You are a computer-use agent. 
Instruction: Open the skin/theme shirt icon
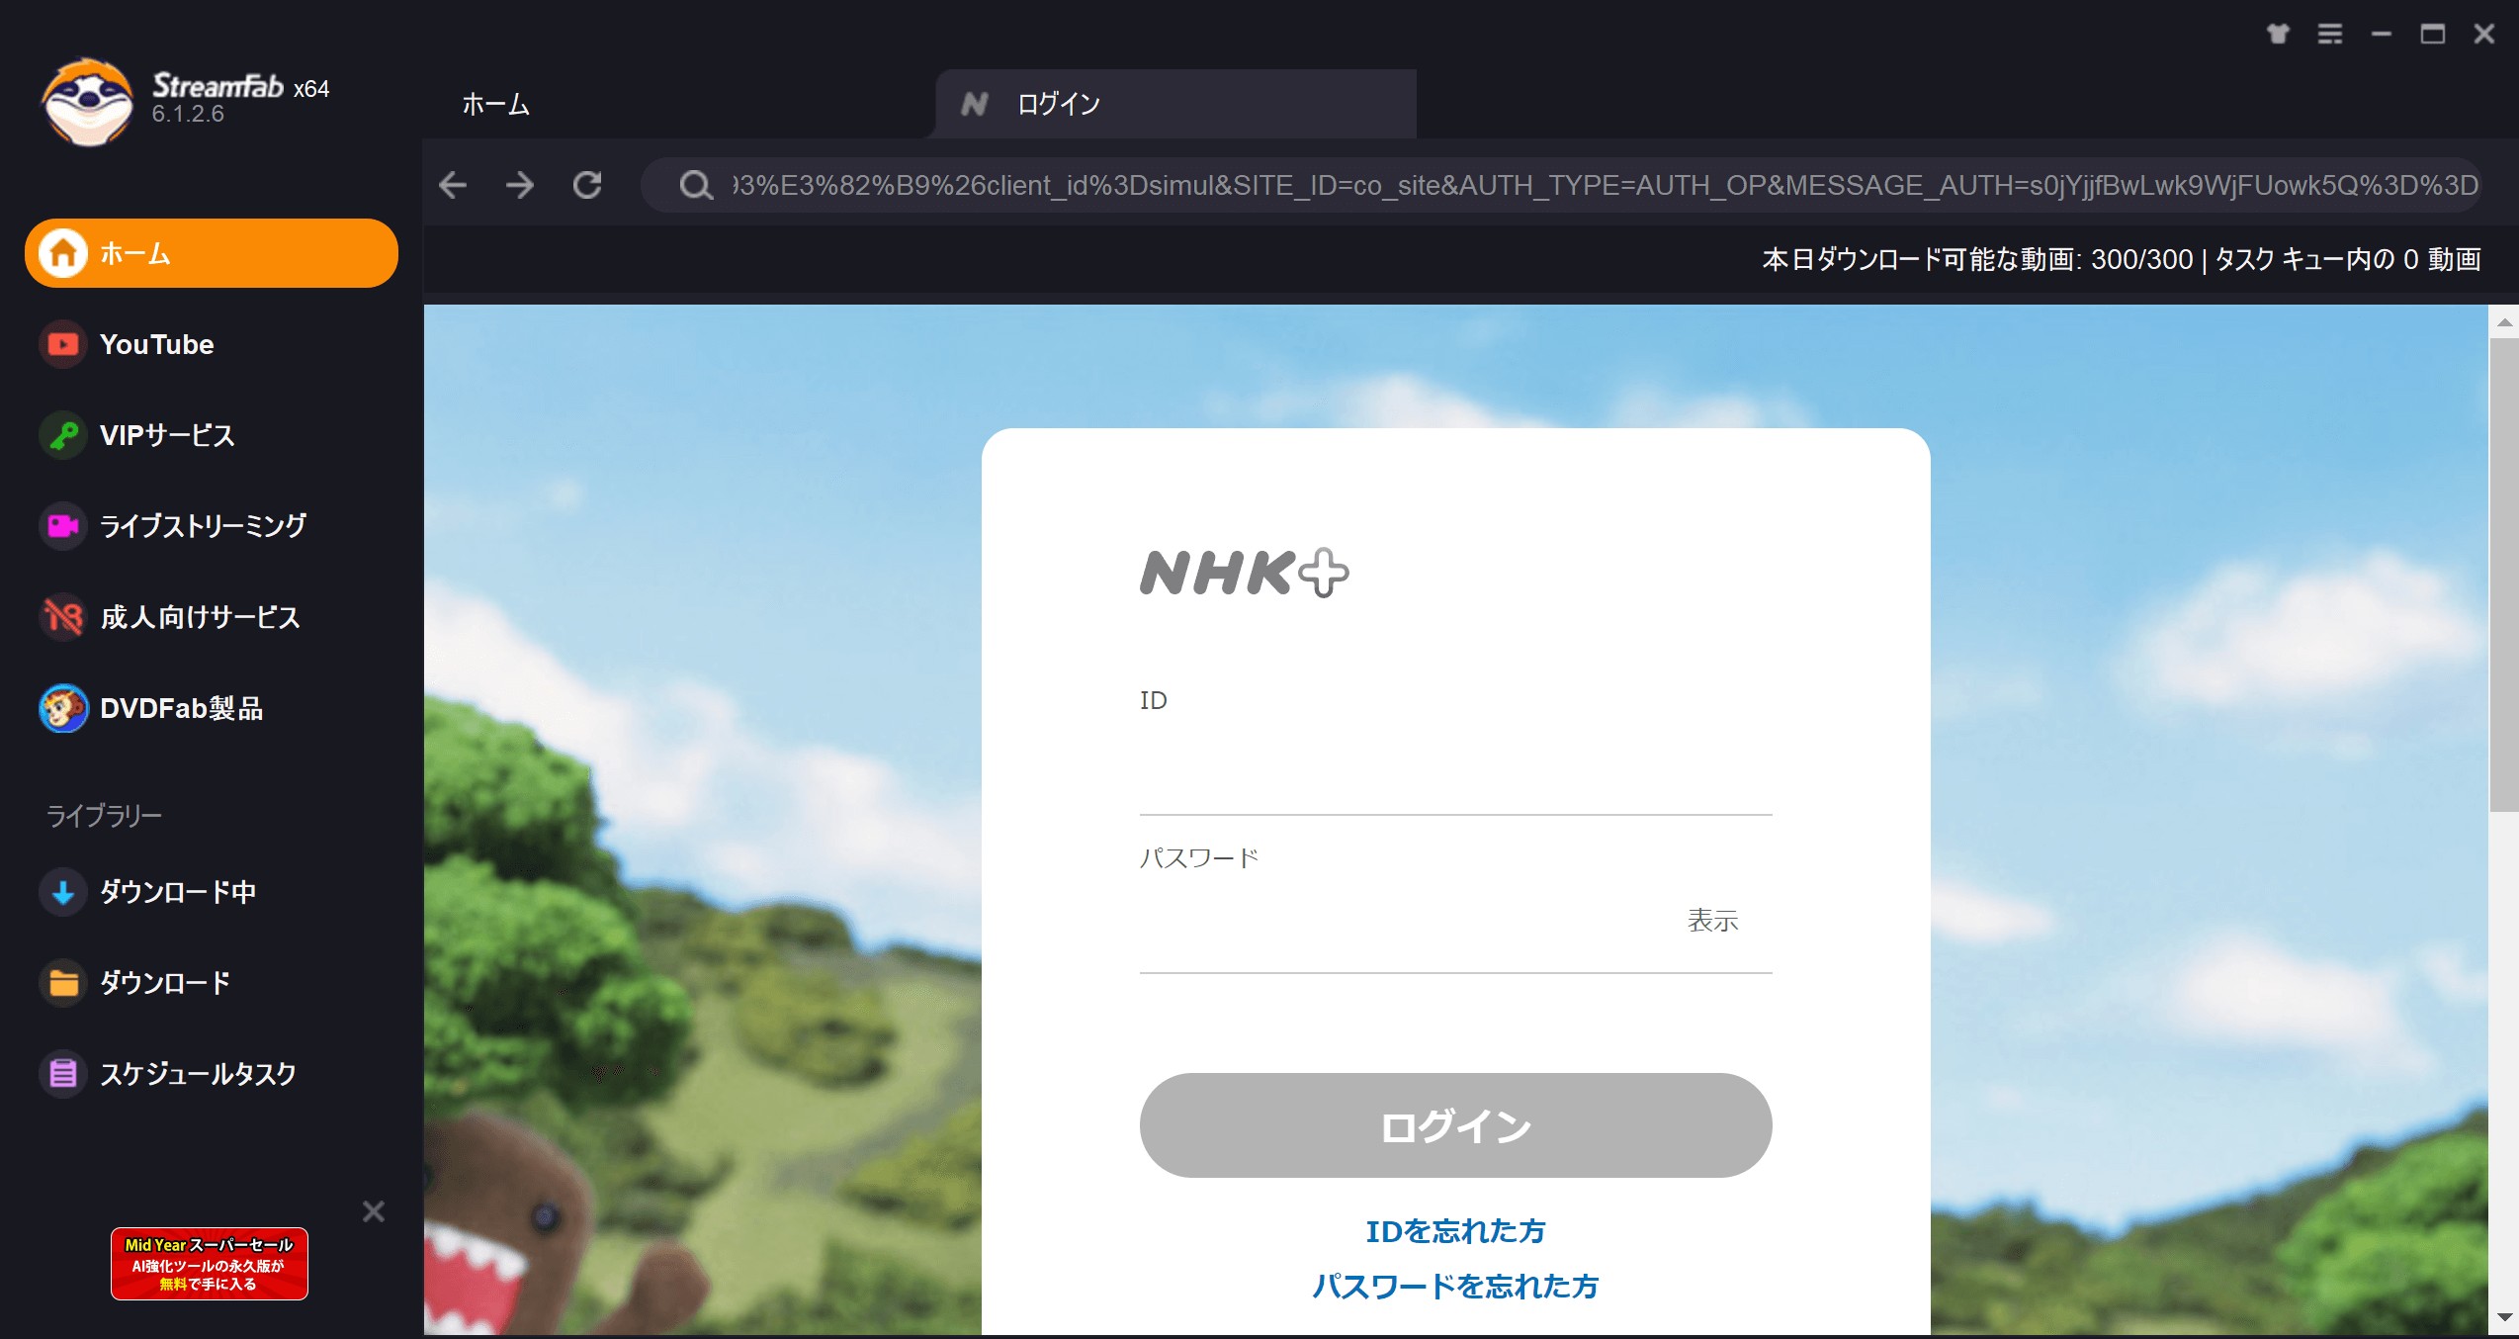tap(2278, 34)
